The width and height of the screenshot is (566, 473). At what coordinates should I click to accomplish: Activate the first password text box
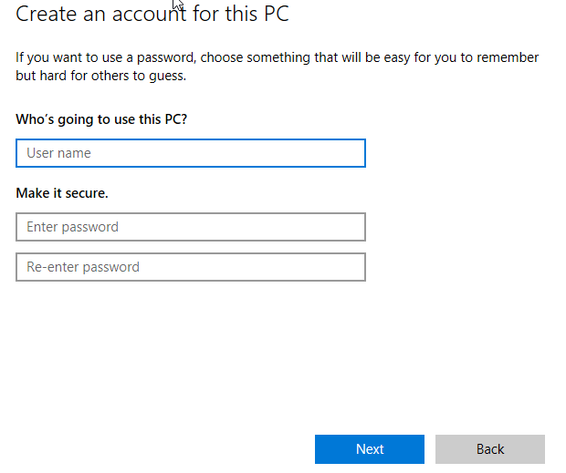coord(190,227)
